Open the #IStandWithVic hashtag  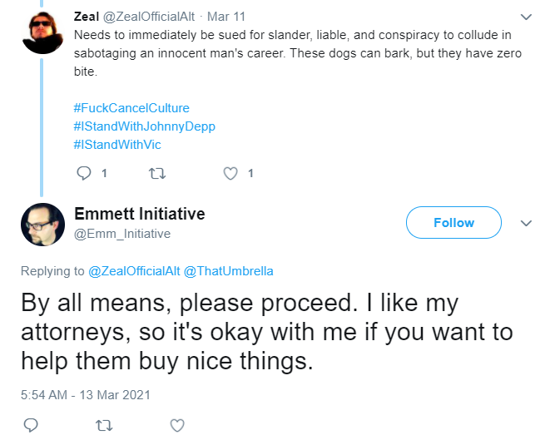[x=117, y=145]
